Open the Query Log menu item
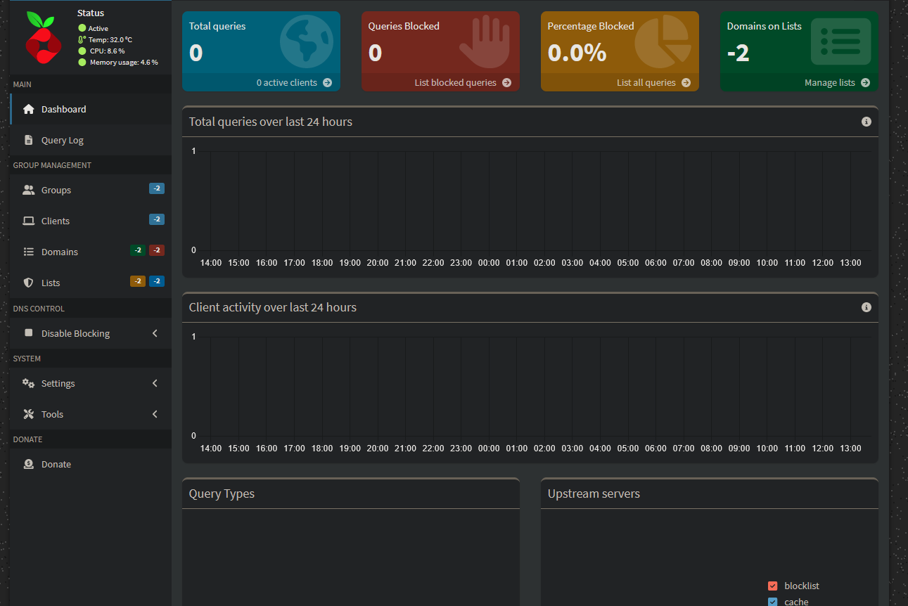 [91, 140]
